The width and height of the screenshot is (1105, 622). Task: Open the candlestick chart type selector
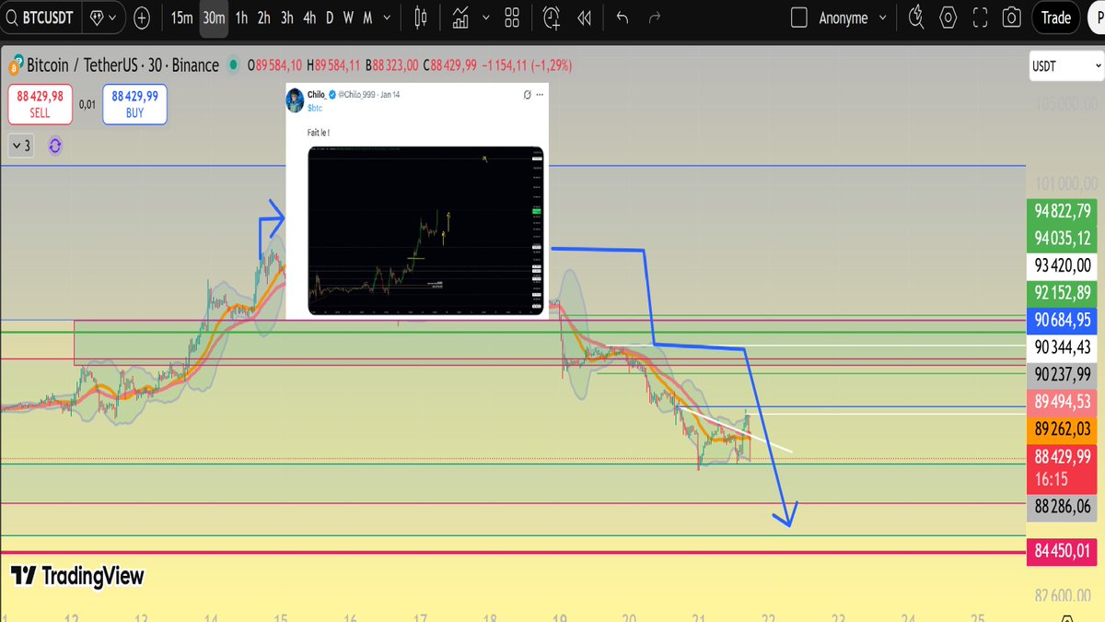tap(423, 18)
